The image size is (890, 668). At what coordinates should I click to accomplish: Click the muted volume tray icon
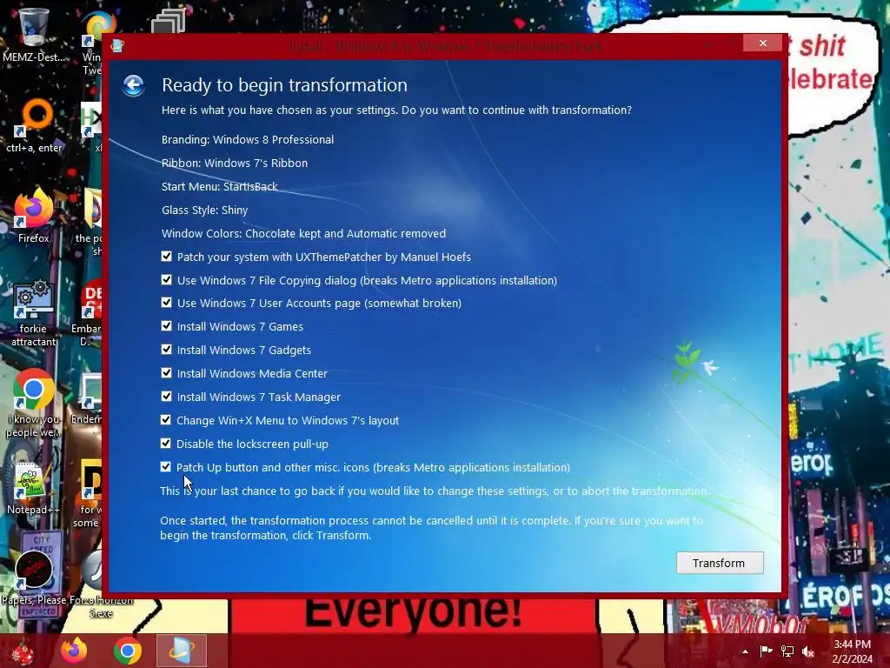[x=808, y=651]
